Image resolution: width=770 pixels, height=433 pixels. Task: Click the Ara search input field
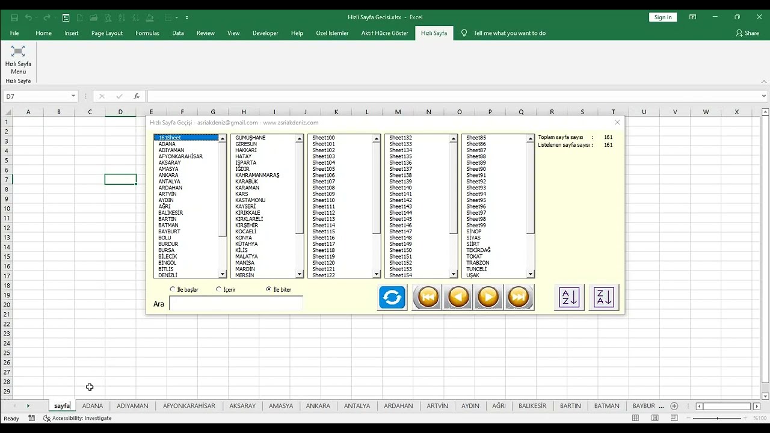click(x=236, y=303)
